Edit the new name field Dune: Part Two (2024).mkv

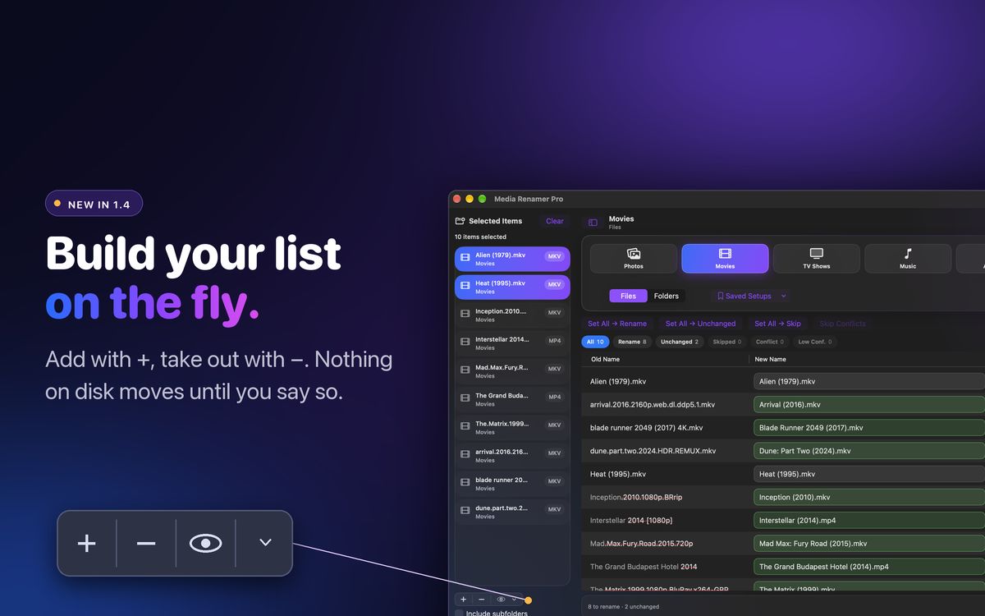(869, 451)
